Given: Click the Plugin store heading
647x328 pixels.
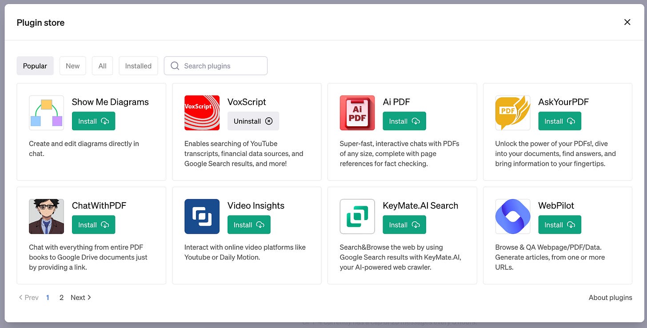Looking at the screenshot, I should (x=40, y=22).
